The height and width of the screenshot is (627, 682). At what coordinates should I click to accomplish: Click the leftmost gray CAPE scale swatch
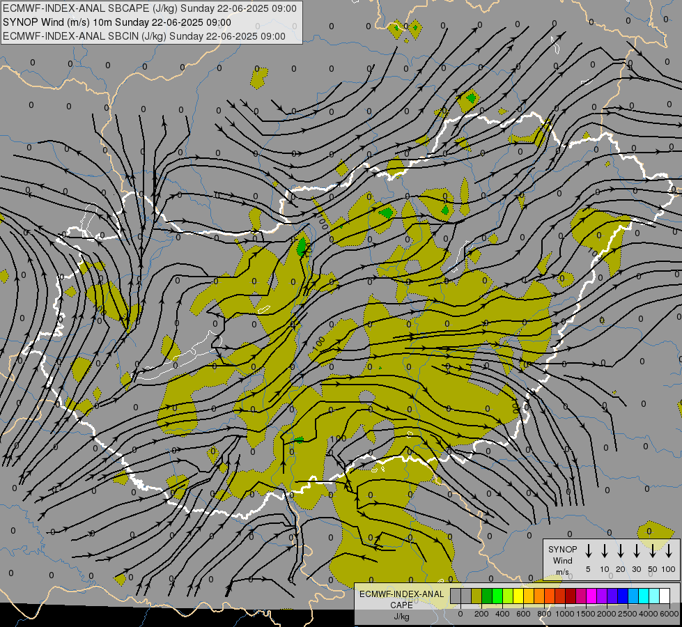(456, 596)
